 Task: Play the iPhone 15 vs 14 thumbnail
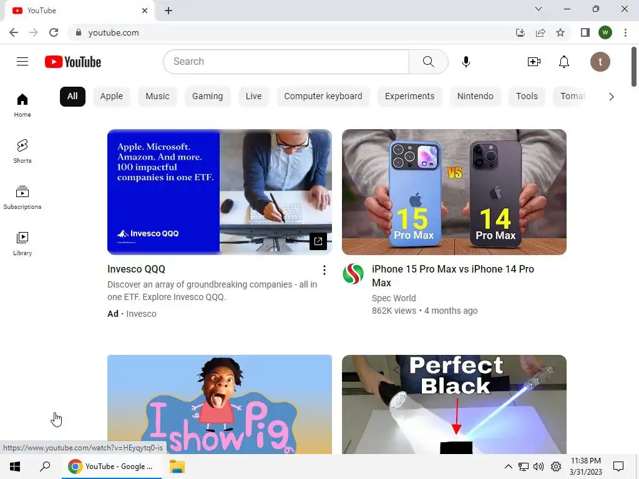pos(454,192)
